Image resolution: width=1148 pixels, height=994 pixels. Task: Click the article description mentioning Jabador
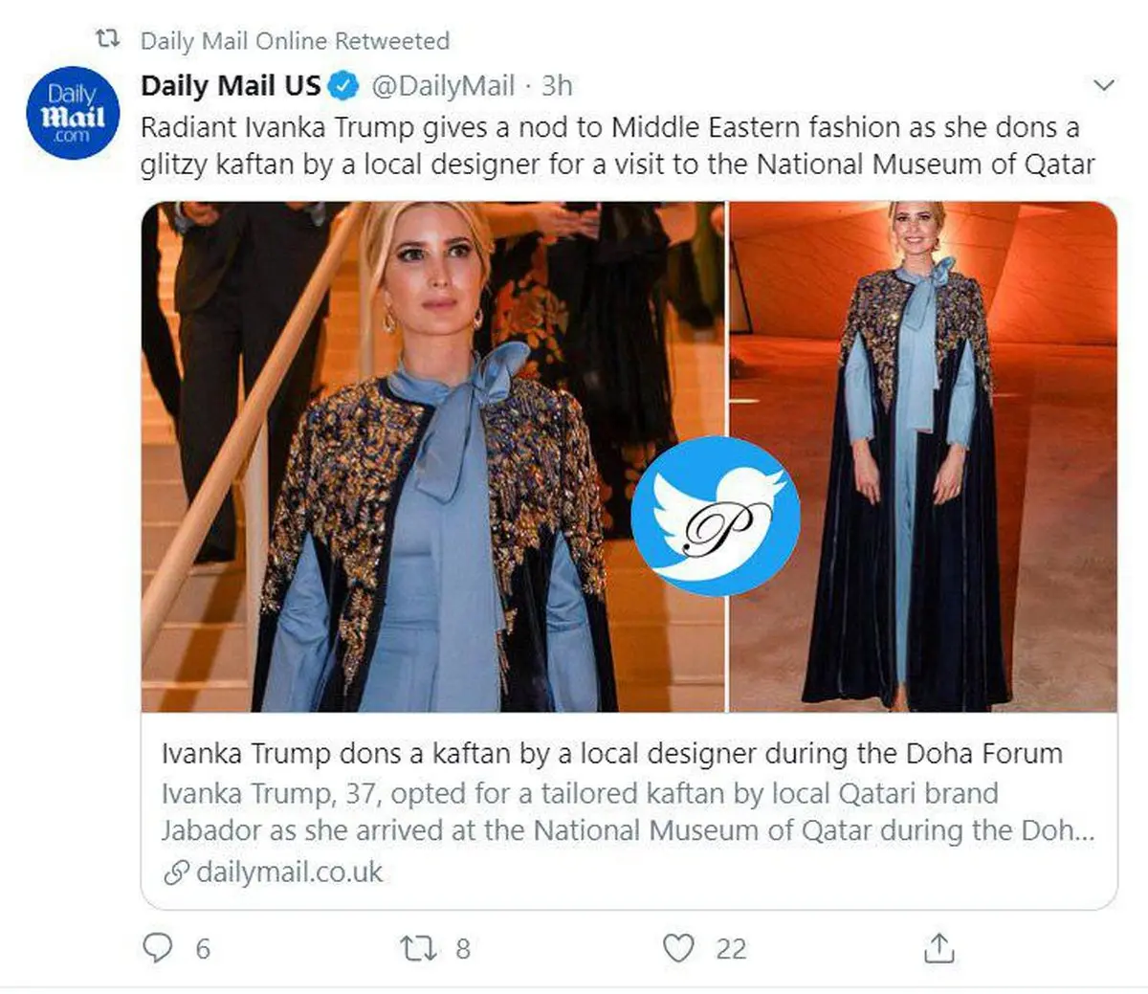627,811
